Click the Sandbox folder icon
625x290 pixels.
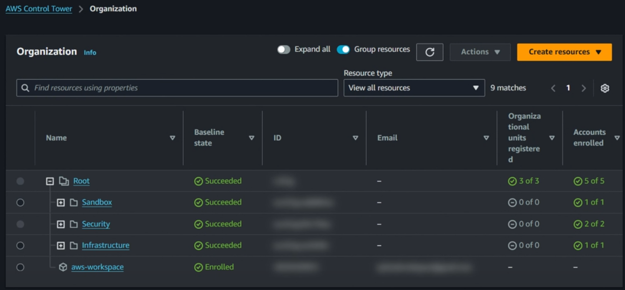pos(74,203)
